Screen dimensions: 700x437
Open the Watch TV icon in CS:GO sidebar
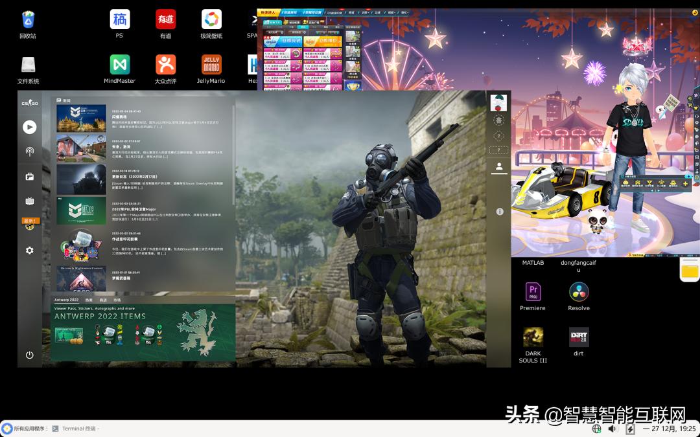(x=29, y=201)
